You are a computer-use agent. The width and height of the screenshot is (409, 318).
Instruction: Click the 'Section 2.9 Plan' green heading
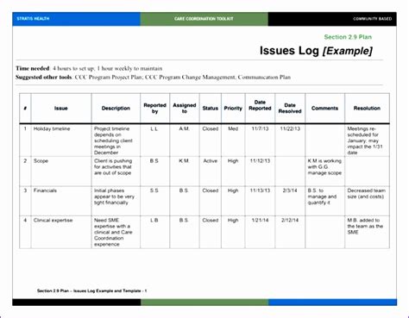(348, 37)
